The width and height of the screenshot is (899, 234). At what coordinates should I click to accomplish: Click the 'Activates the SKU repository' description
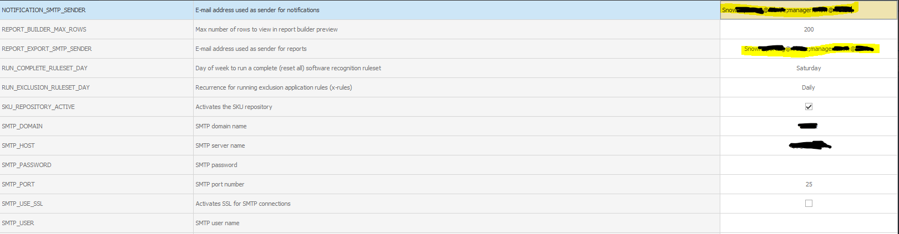(234, 107)
